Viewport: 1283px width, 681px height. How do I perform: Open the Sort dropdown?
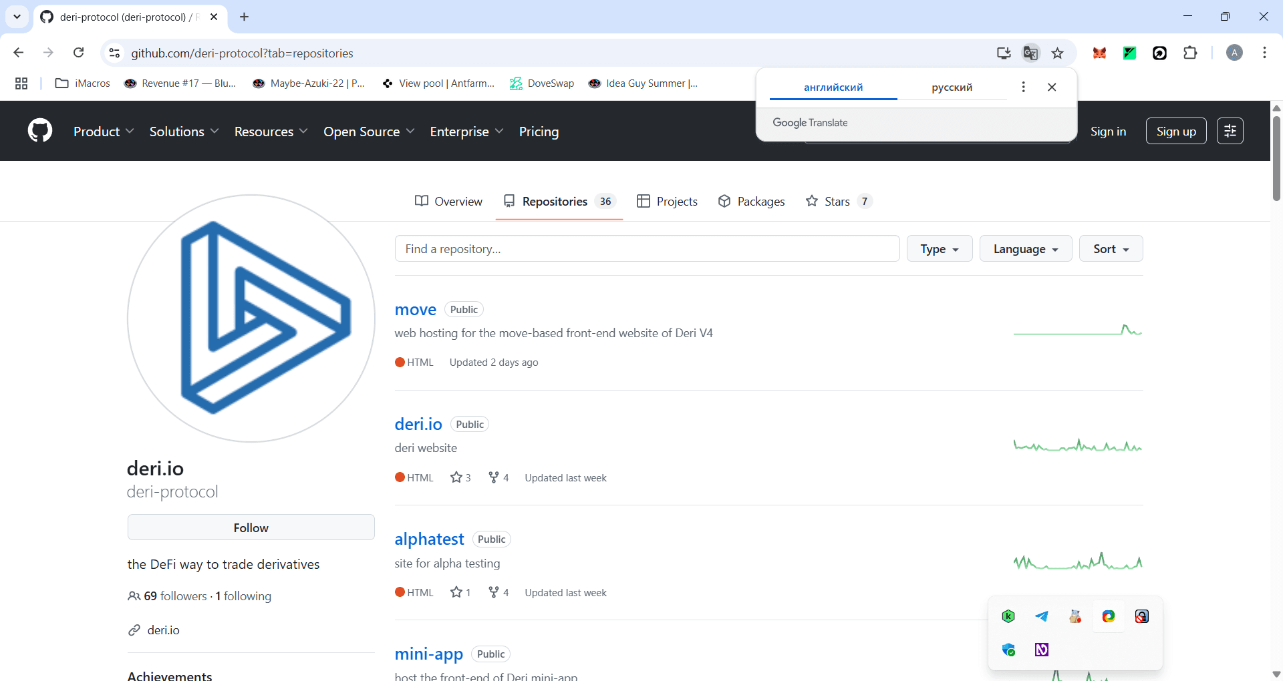(1111, 248)
